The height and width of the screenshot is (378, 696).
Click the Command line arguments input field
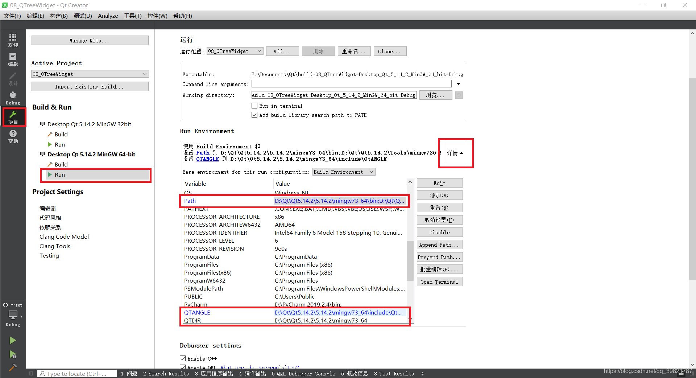[351, 84]
